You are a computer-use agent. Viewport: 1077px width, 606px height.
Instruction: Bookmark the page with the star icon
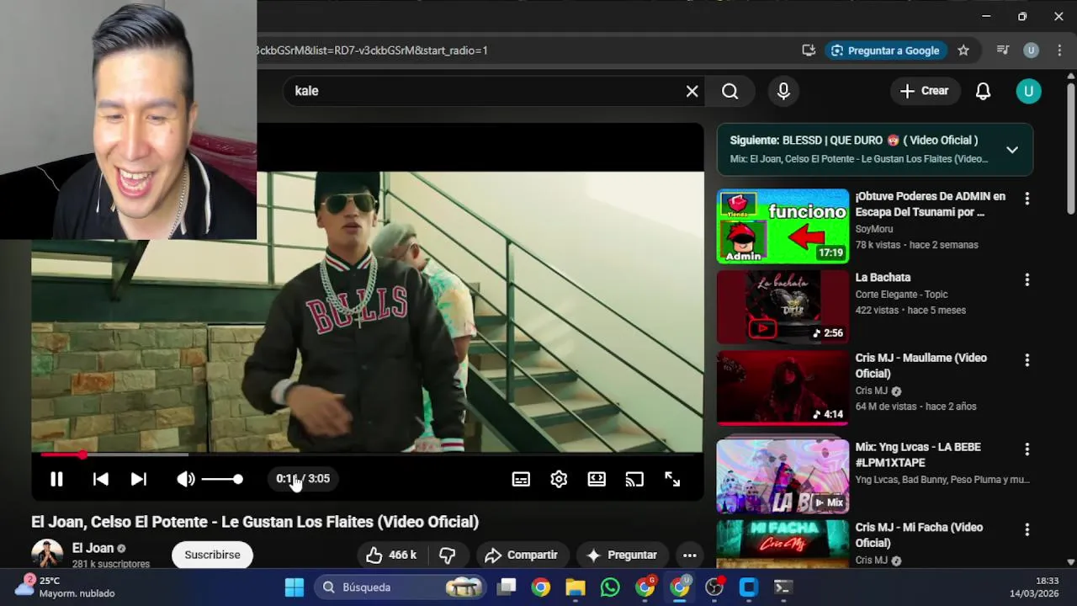click(x=963, y=50)
